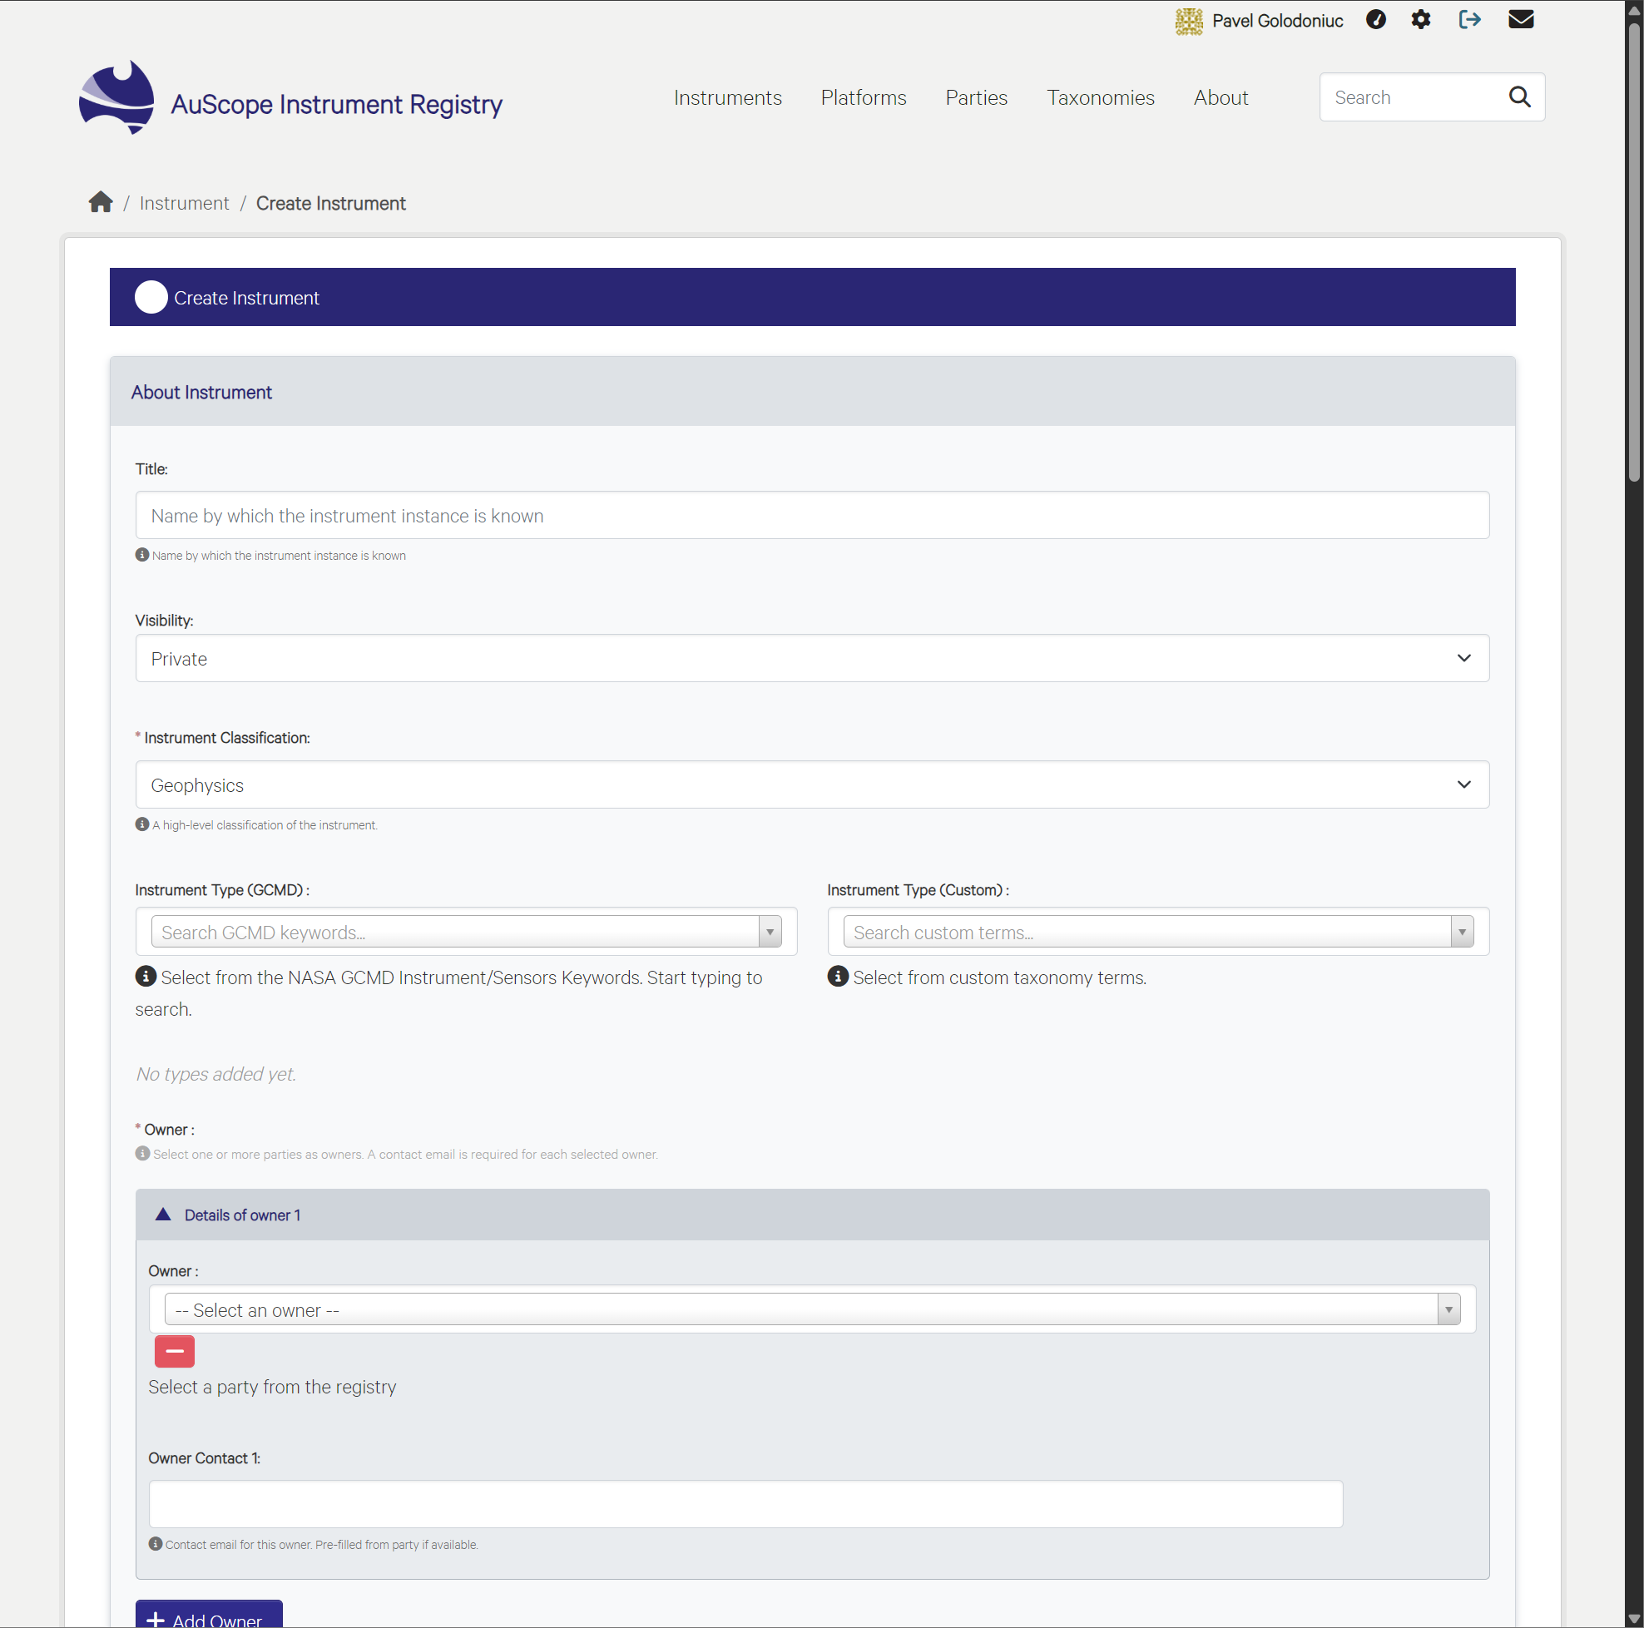The image size is (1644, 1628).
Task: Open the Parties menu
Action: [x=976, y=98]
